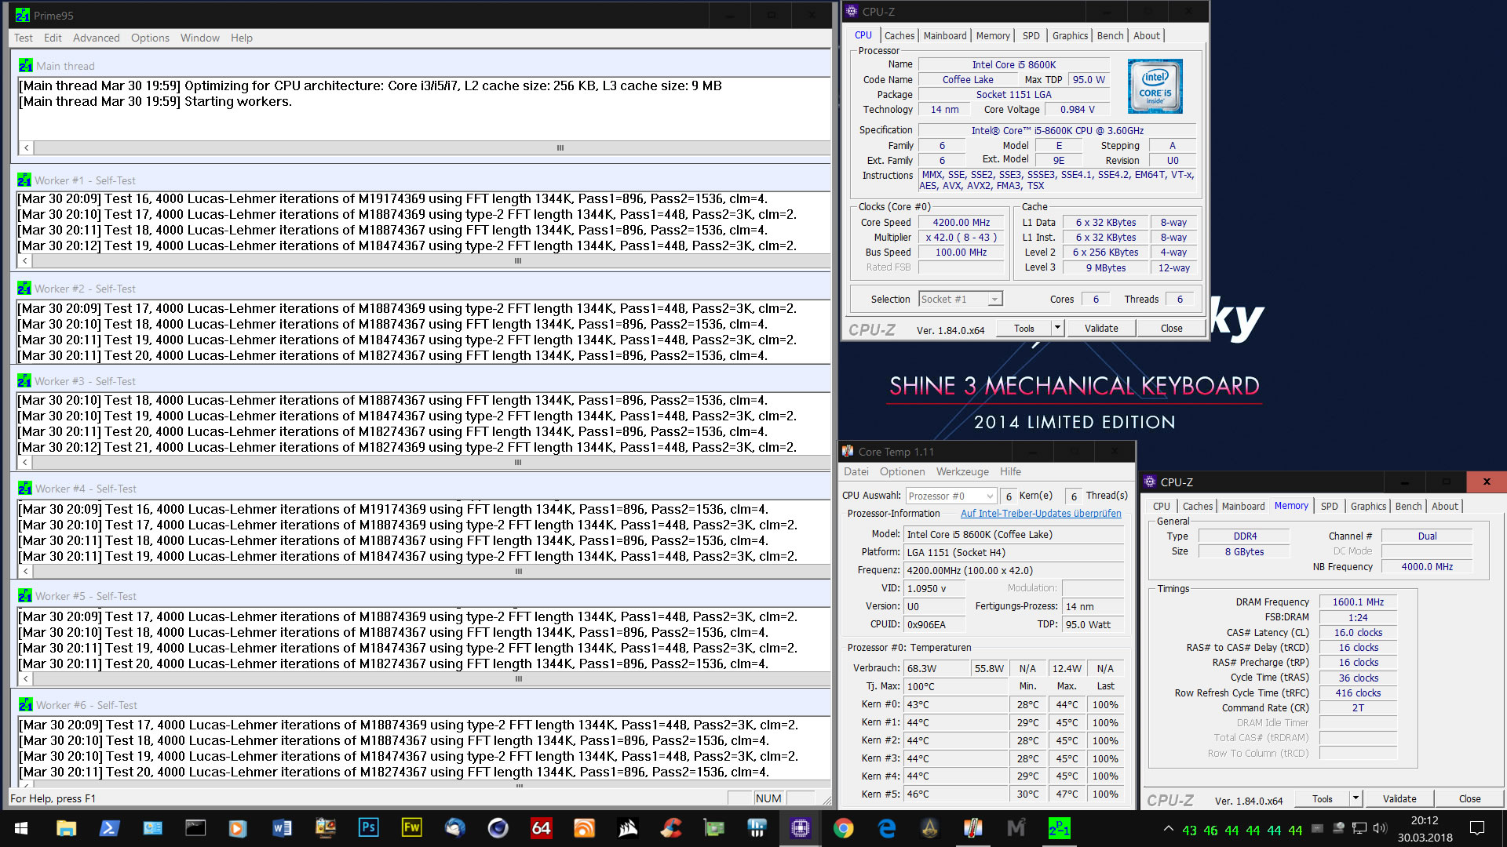
Task: Click the Validate button in CPU-Z
Action: pos(1100,328)
